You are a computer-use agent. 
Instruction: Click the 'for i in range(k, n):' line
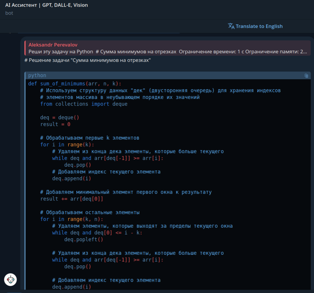click(72, 219)
